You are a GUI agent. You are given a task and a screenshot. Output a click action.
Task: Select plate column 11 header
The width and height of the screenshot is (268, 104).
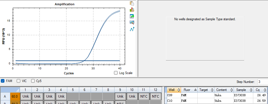144,90
